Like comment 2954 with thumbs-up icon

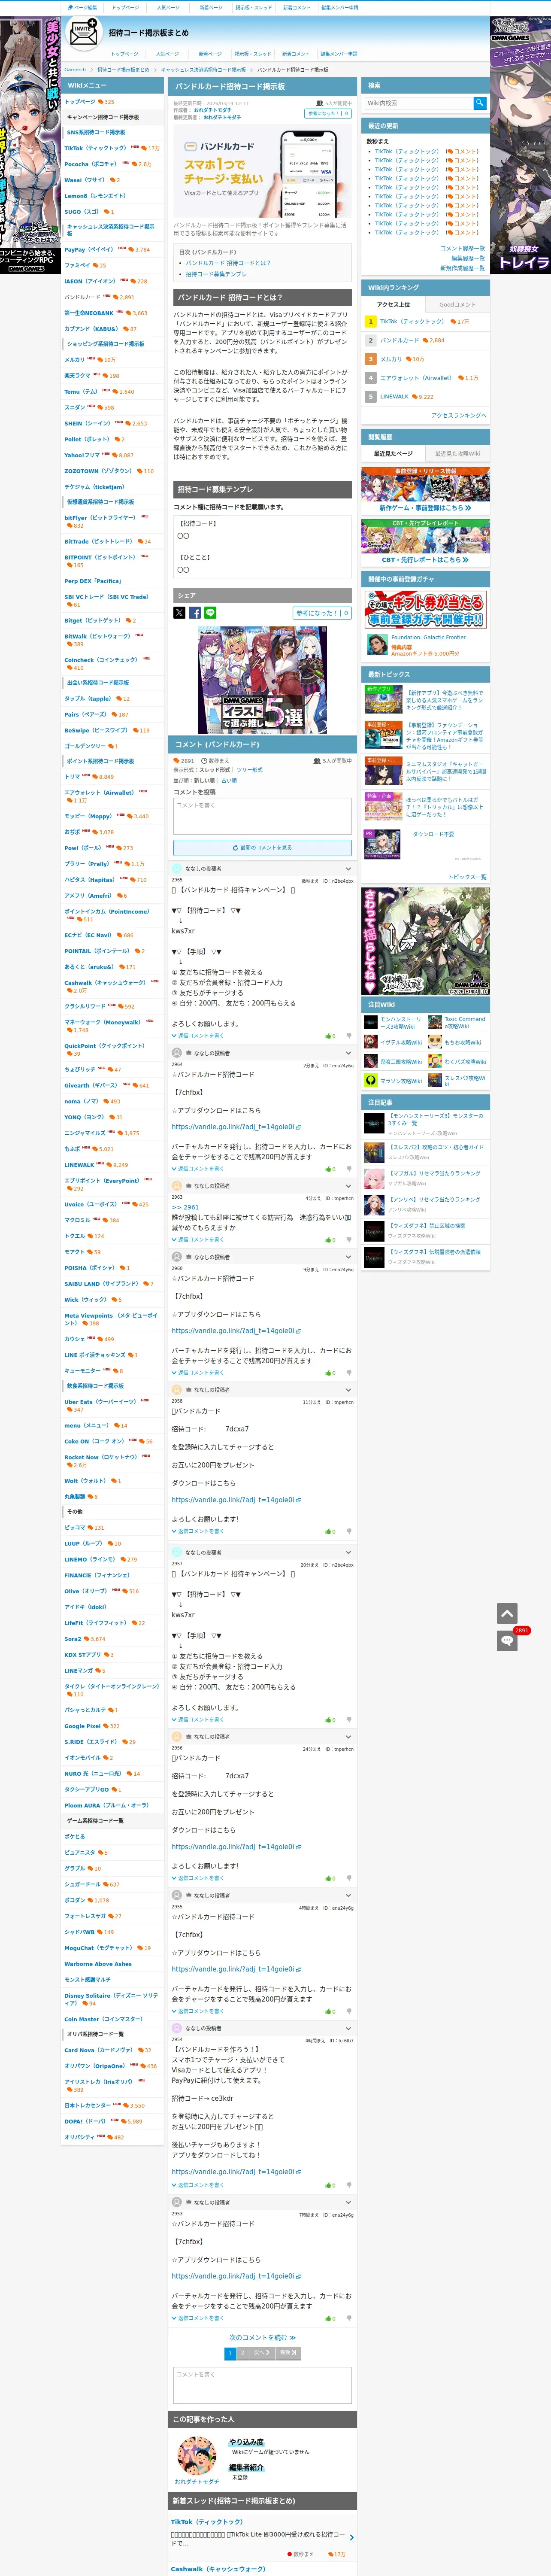(x=328, y=2185)
